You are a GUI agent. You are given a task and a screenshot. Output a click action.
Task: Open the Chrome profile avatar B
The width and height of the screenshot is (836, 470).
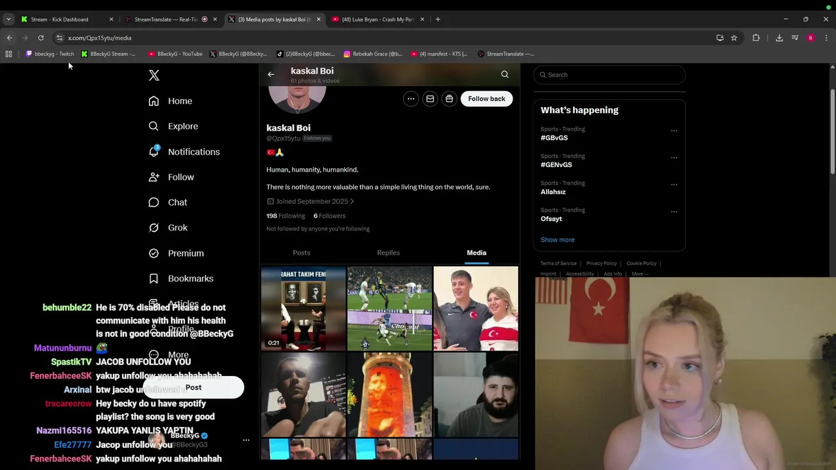click(x=811, y=38)
